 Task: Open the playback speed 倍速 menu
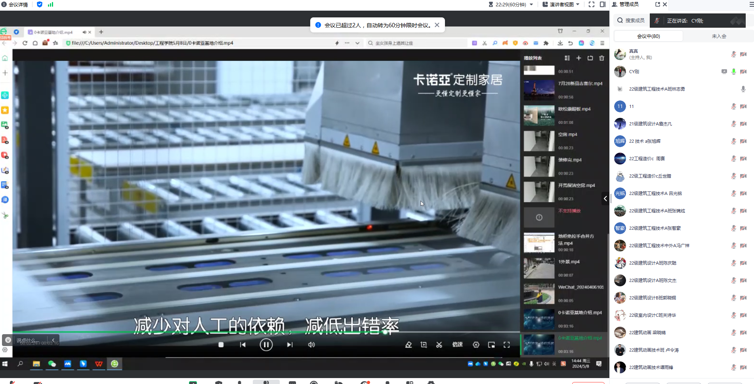458,344
